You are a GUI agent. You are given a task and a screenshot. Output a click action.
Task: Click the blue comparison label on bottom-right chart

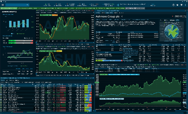[x=124, y=75]
